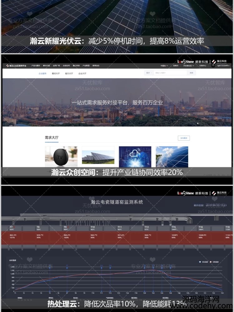The height and width of the screenshot is (312, 234).
Task: Click the T5 marker arrow on chart
Action: click(x=50, y=268)
